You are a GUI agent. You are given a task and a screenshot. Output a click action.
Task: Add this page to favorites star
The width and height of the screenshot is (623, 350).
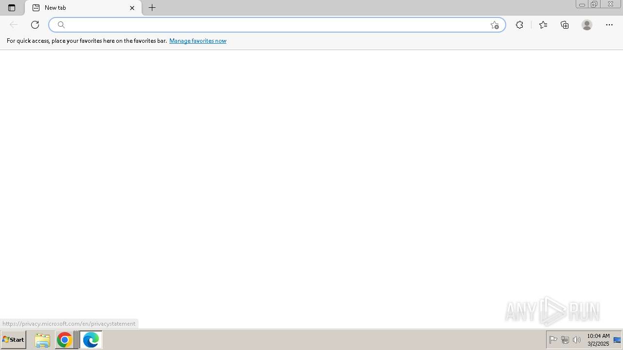pos(495,25)
